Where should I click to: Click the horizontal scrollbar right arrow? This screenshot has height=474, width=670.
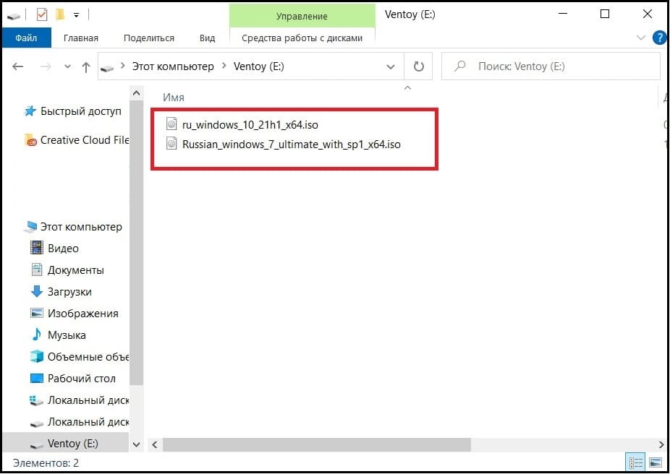(661, 445)
